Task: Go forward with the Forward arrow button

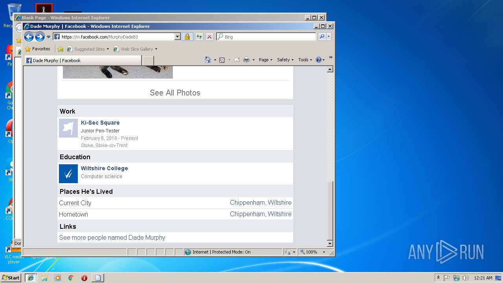Action: (40, 37)
